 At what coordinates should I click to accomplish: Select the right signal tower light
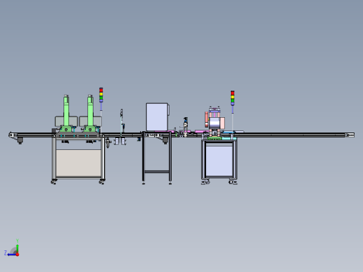click(x=232, y=98)
